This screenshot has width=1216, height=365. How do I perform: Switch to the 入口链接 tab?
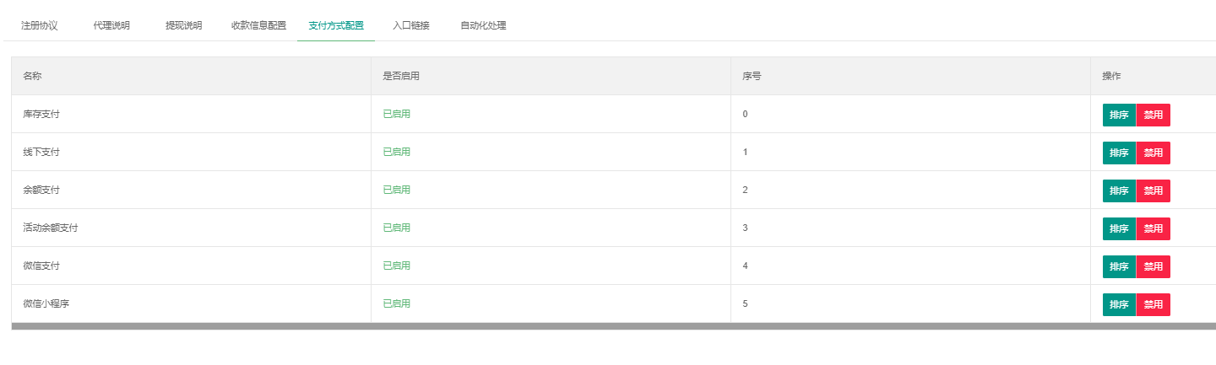coord(411,25)
